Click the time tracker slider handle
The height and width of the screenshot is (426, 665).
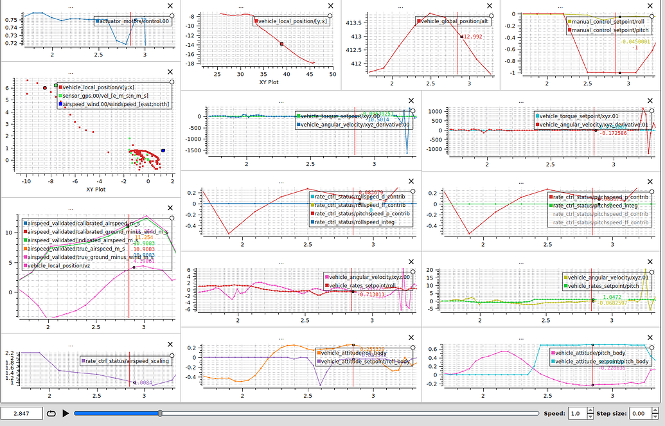point(160,413)
